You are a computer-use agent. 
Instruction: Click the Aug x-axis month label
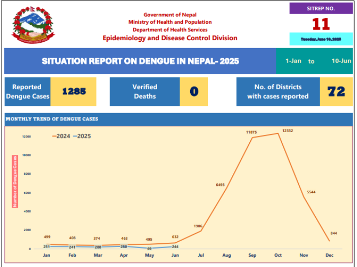tap(227, 255)
